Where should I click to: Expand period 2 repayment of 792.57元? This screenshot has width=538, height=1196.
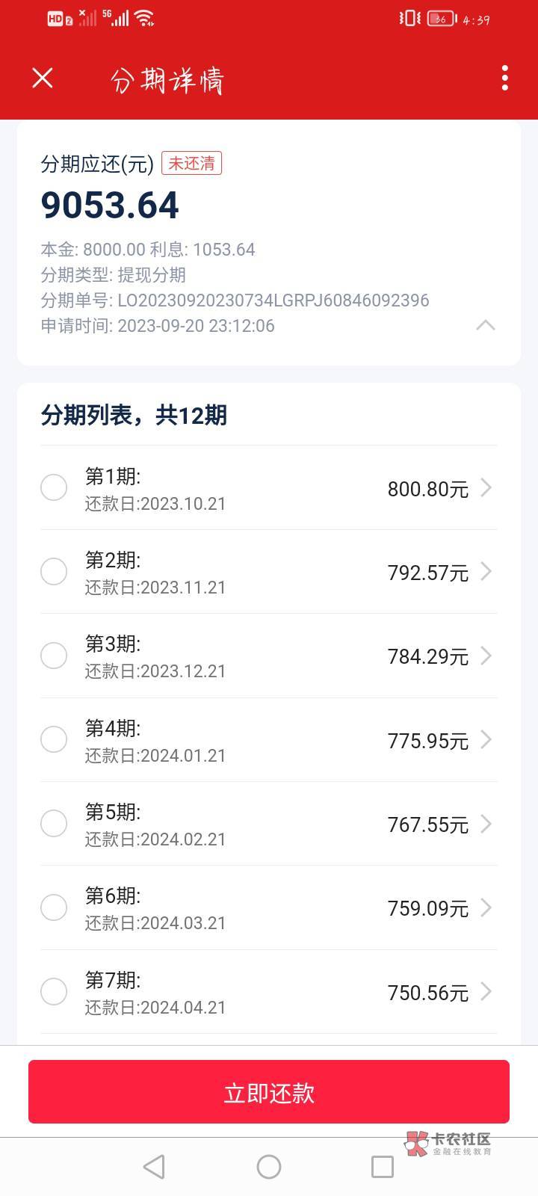[x=427, y=573]
